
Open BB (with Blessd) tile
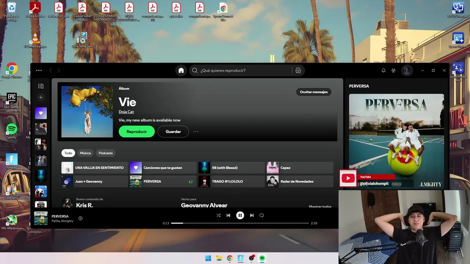tap(231, 168)
